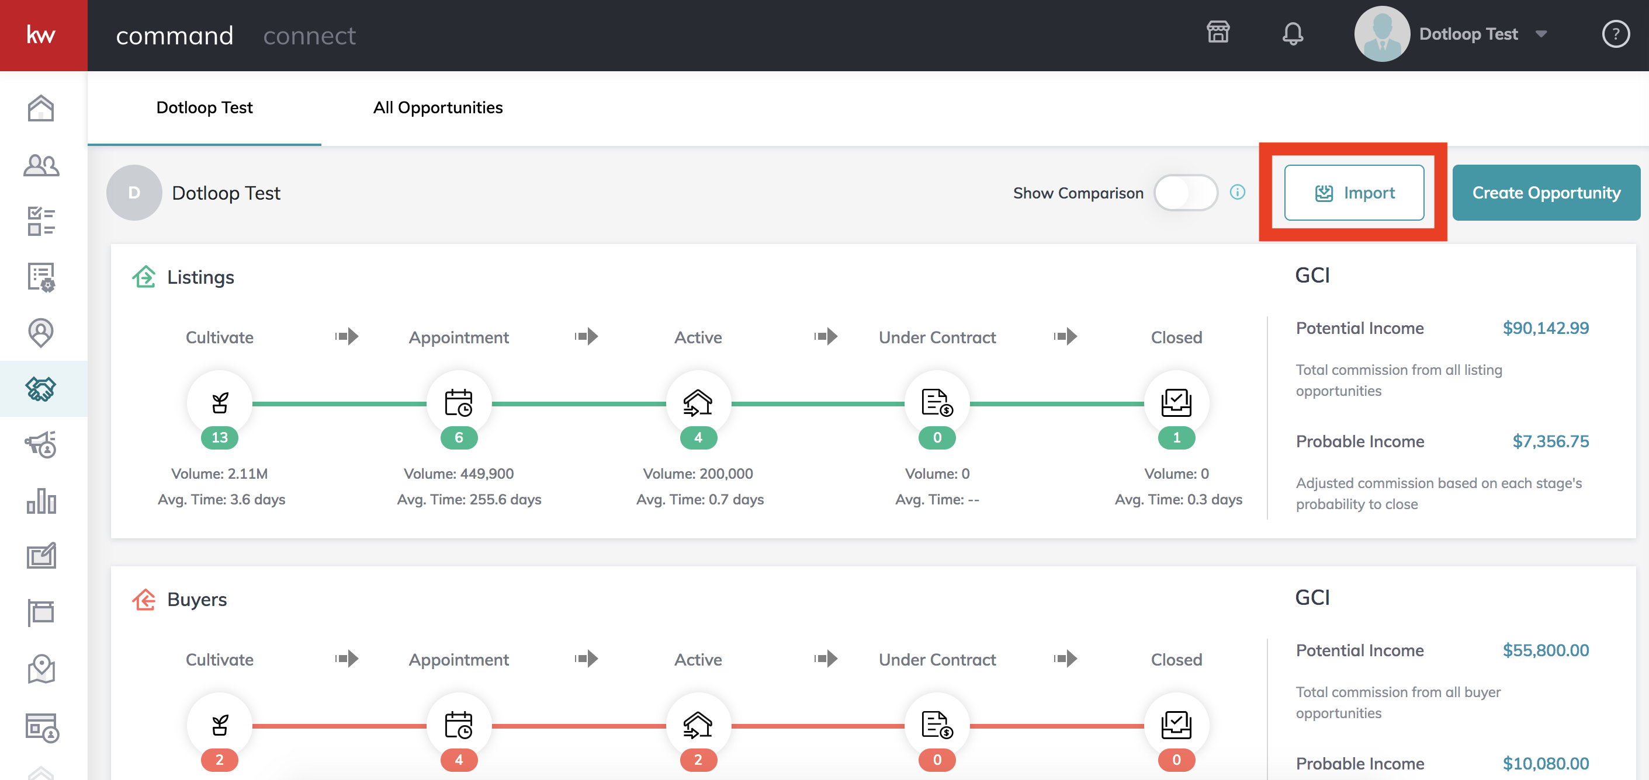Open the marketplace storefront icon
The image size is (1649, 780).
pos(1219,33)
